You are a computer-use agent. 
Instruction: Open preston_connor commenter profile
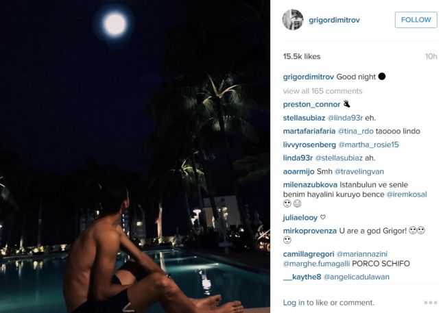(311, 104)
